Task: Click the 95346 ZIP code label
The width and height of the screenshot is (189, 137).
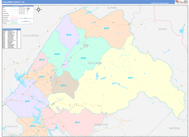Action: coord(69,35)
